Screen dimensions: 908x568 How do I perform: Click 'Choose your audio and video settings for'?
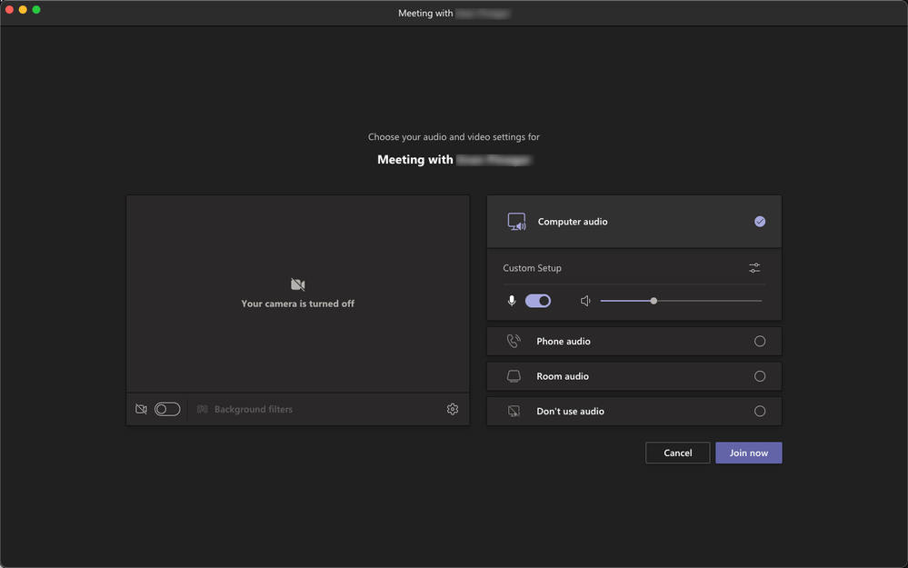coord(454,137)
